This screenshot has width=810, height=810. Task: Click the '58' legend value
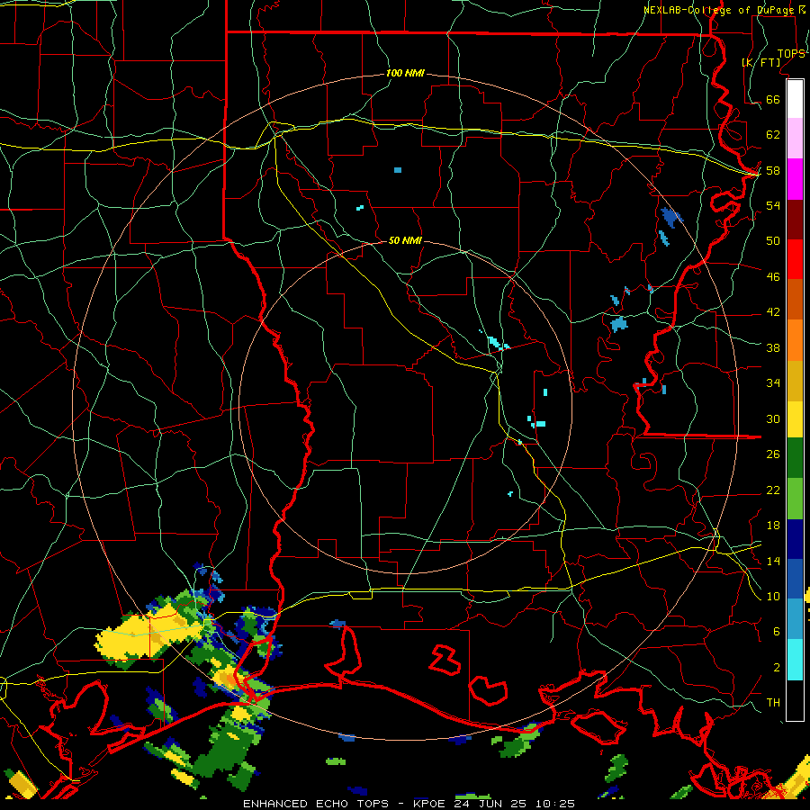click(x=773, y=170)
